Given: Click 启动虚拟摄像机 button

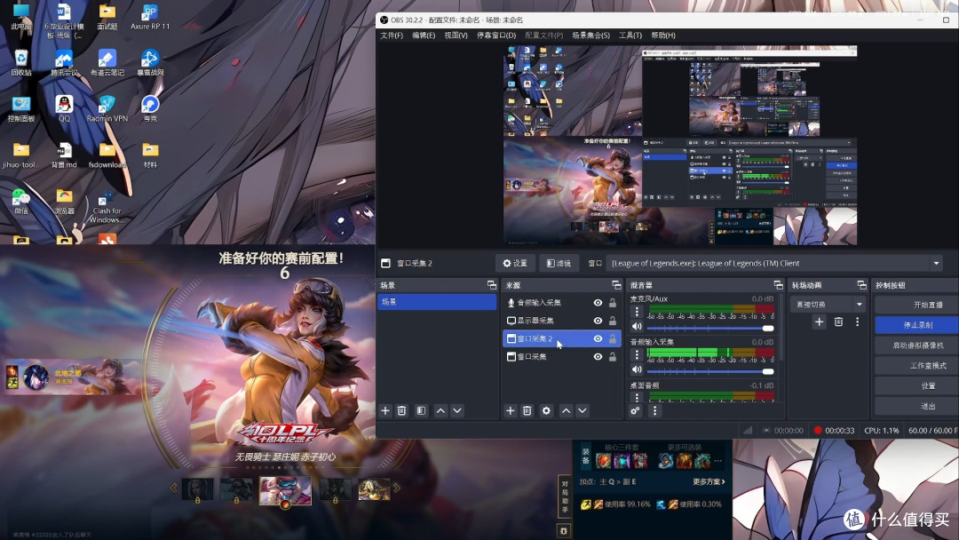Looking at the screenshot, I should click(917, 345).
